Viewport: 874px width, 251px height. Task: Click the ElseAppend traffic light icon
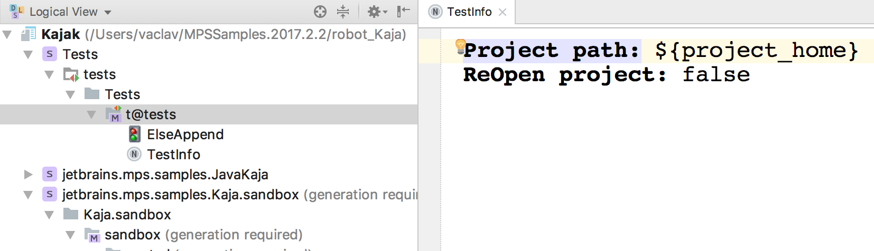pos(135,134)
